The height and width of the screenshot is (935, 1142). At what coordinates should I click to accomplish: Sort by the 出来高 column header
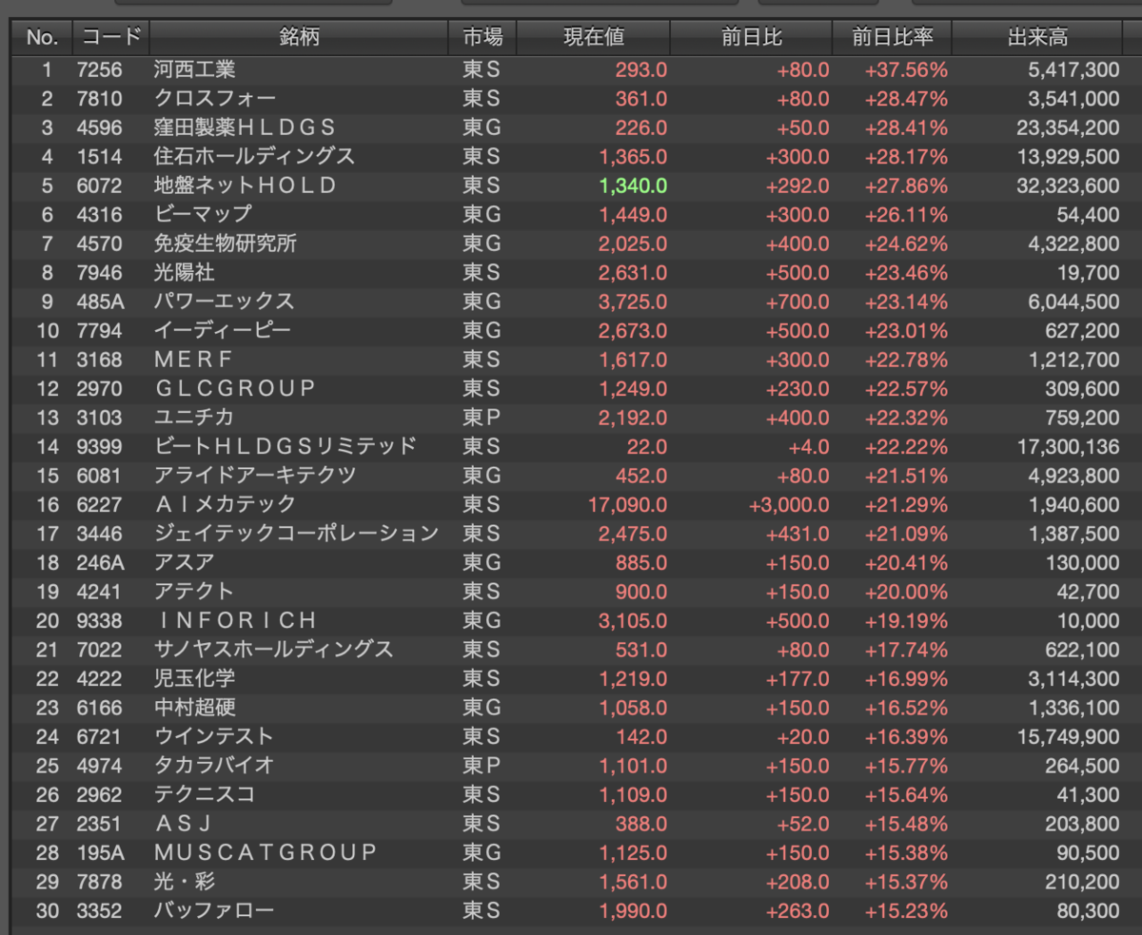point(1037,38)
